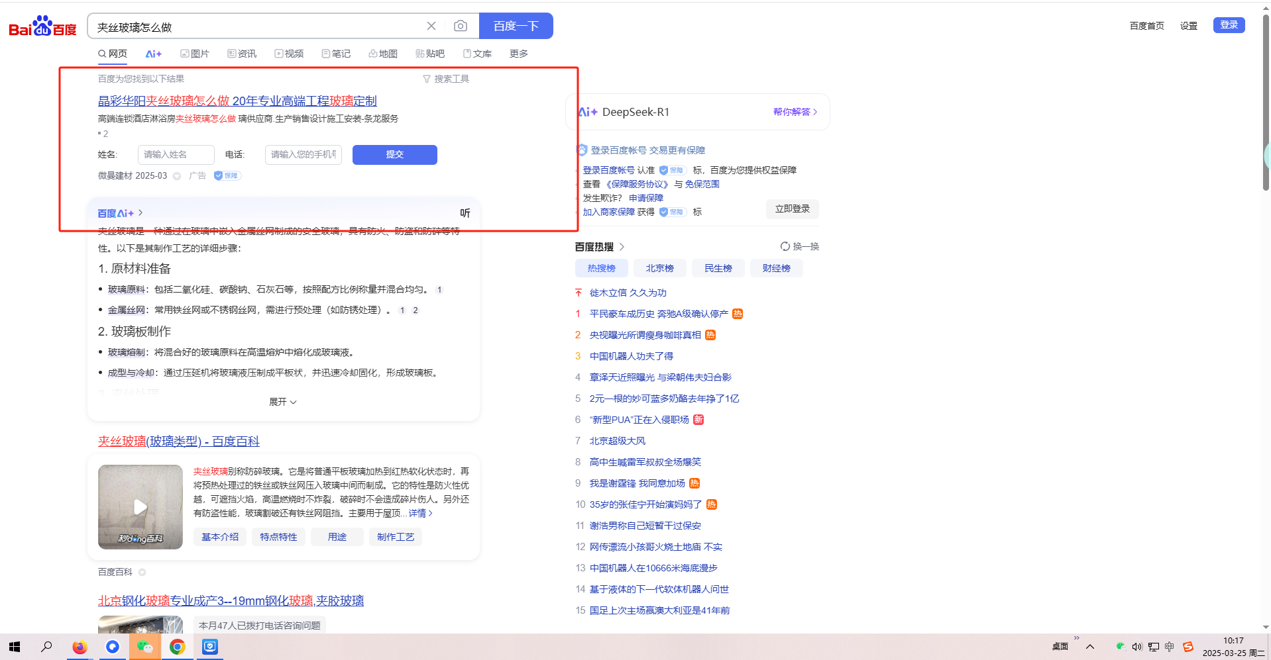Click the Baidu logo
1271x660 pixels.
click(x=42, y=26)
